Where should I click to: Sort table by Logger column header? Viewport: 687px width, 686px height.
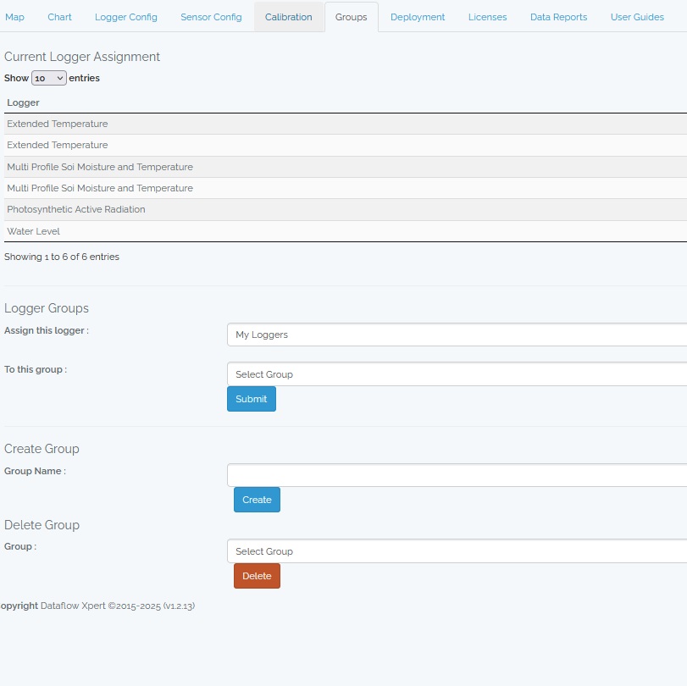(x=24, y=102)
